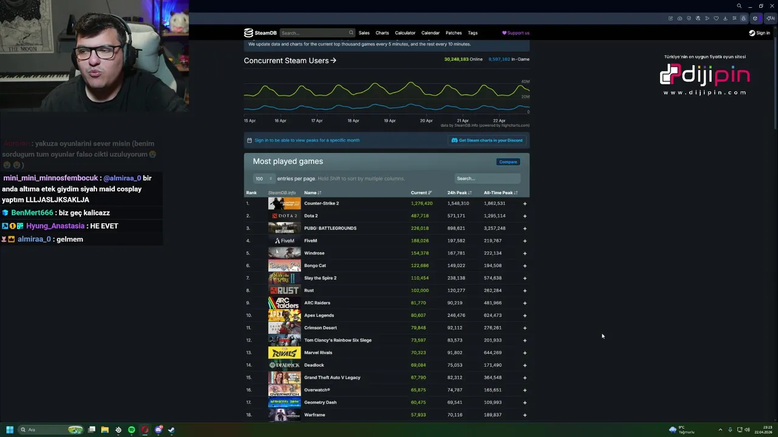The height and width of the screenshot is (437, 778).
Task: Sort table by Current players column
Action: [421, 193]
